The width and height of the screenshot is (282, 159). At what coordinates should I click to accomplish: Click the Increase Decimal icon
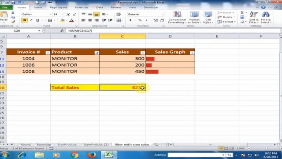point(156,20)
